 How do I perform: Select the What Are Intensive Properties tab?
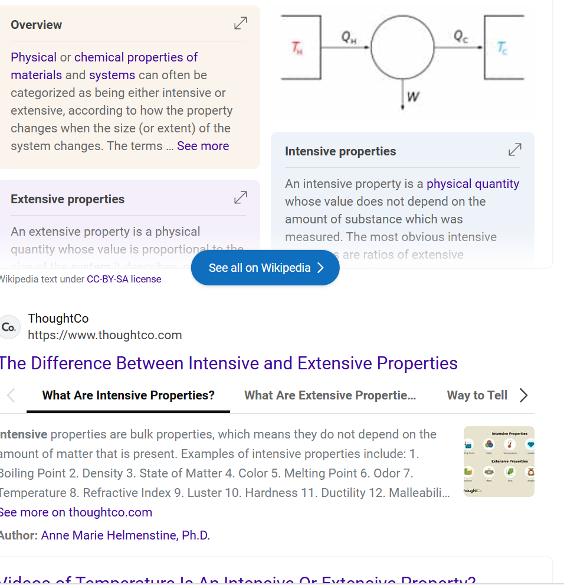[x=128, y=395]
